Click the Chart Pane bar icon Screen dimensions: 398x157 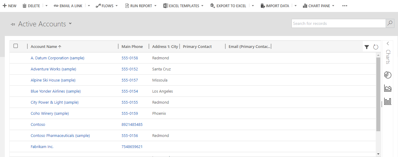coord(305,6)
